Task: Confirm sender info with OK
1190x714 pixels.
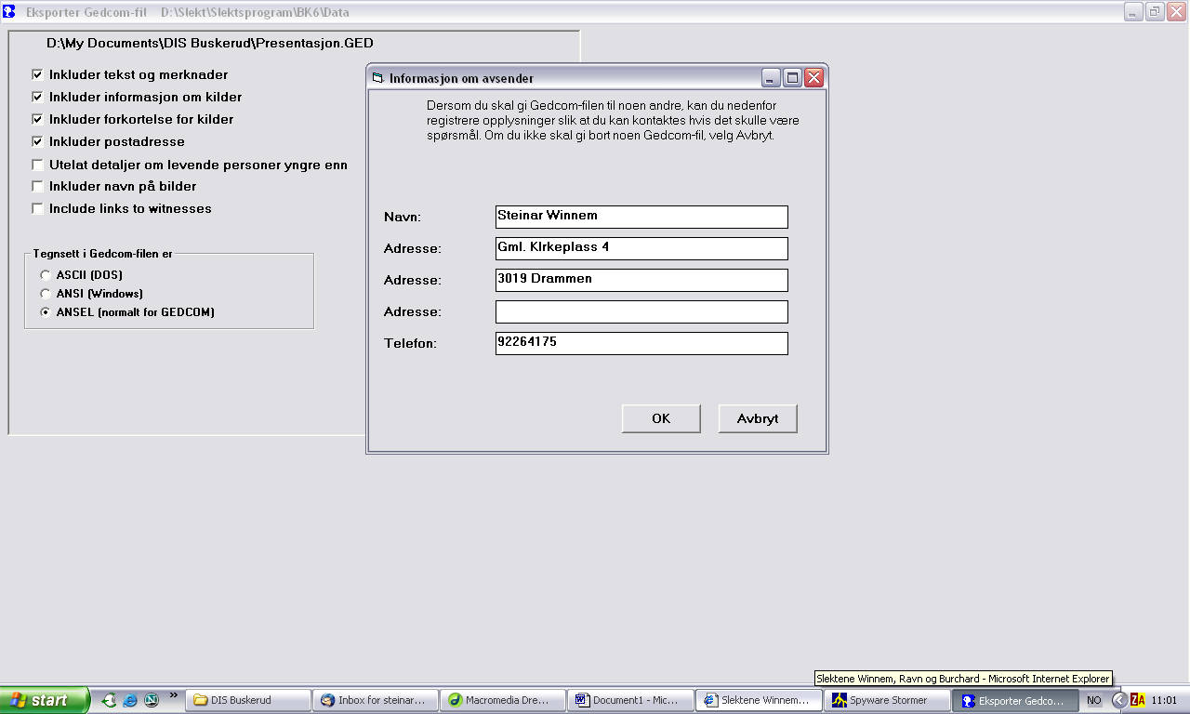Action: (x=661, y=418)
